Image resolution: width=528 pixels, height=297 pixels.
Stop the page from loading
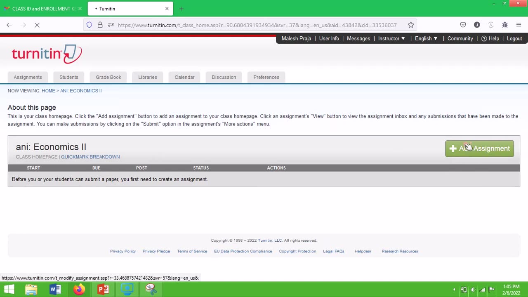tap(37, 25)
